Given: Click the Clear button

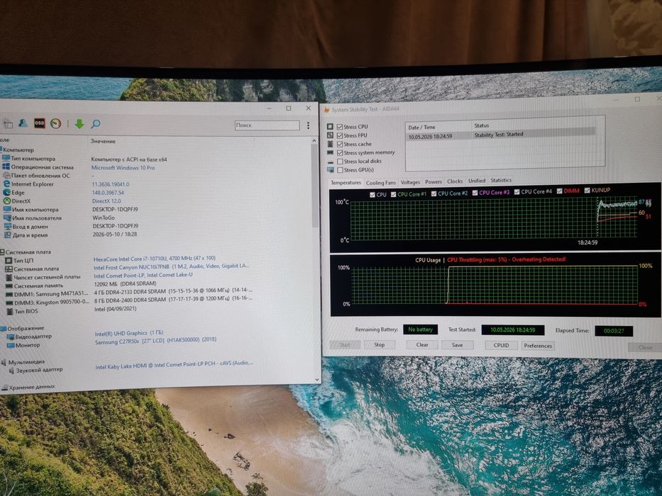Looking at the screenshot, I should pyautogui.click(x=422, y=345).
